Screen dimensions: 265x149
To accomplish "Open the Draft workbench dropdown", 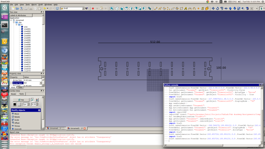I will click(x=83, y=8).
